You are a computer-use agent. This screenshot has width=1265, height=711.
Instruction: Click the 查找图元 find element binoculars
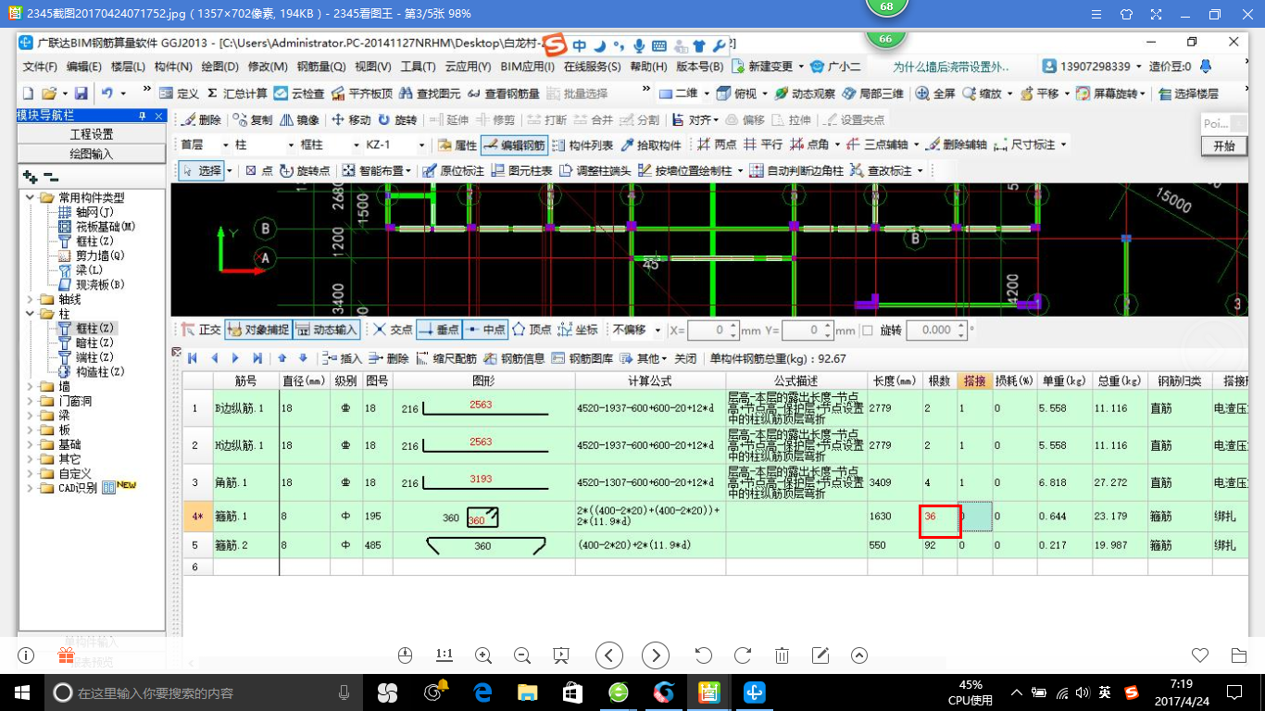[430, 94]
